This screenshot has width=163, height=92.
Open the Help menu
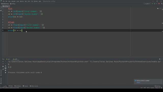pos(40,1)
